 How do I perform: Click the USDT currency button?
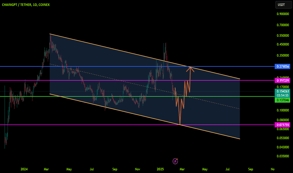coord(283,5)
